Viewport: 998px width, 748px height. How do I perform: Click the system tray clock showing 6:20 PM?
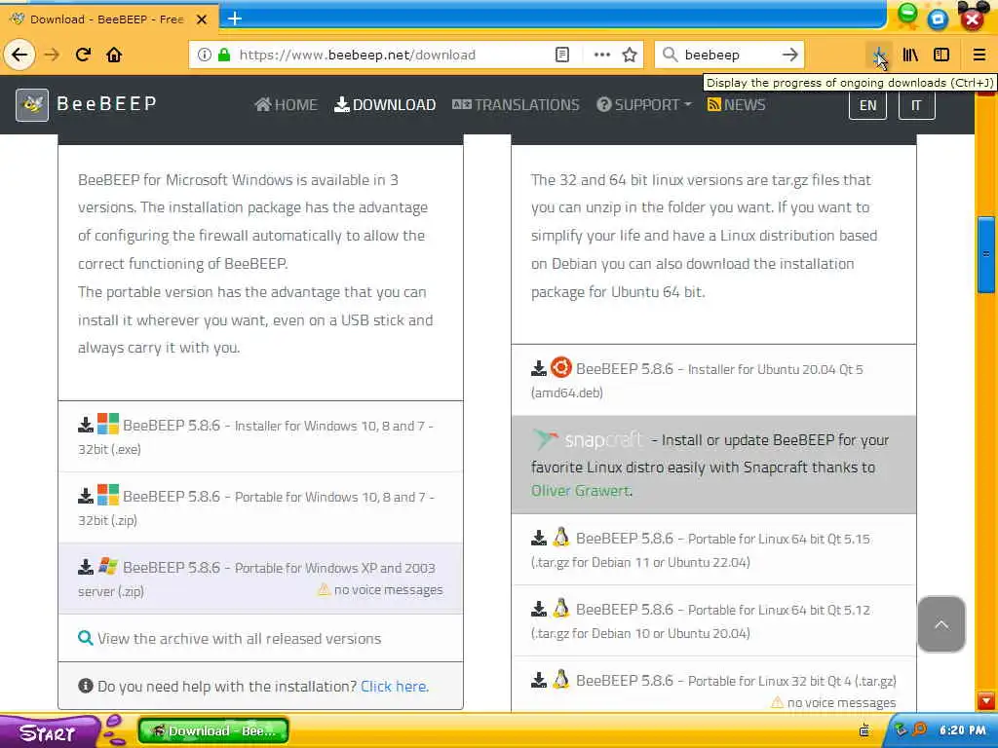[x=962, y=730]
